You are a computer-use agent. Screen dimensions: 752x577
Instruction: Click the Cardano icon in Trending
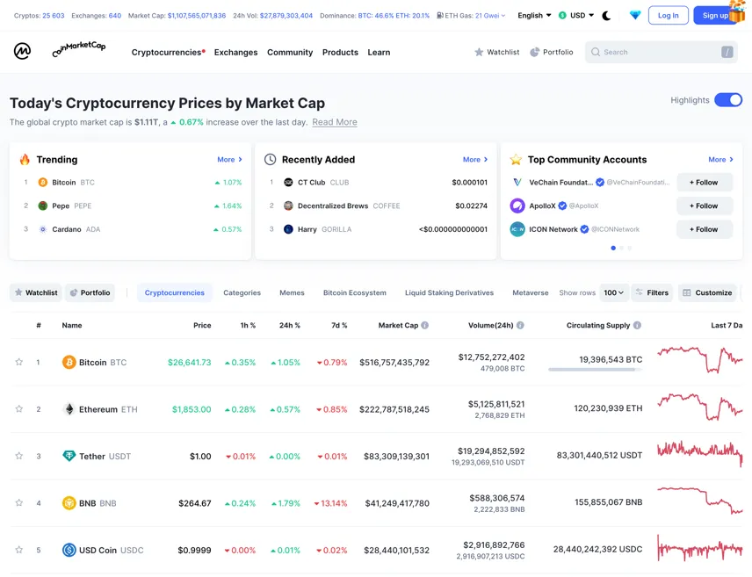[x=43, y=229]
